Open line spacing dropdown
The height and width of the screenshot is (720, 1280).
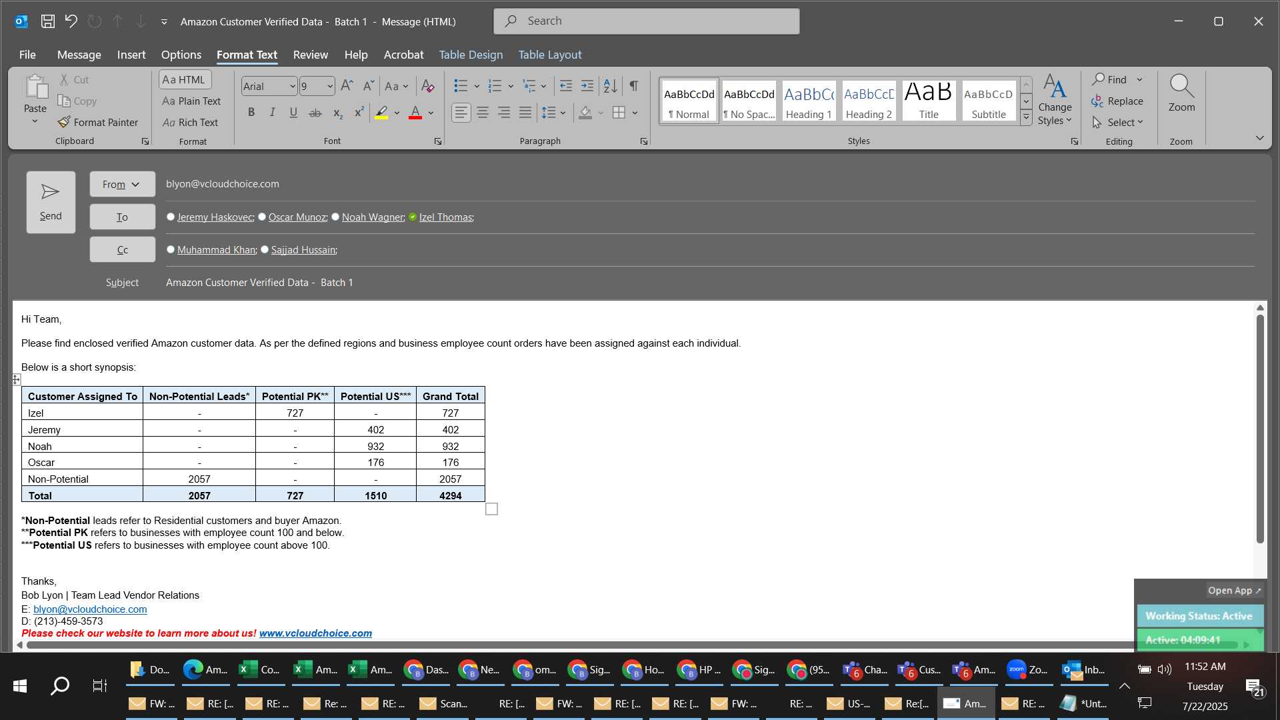[x=563, y=113]
